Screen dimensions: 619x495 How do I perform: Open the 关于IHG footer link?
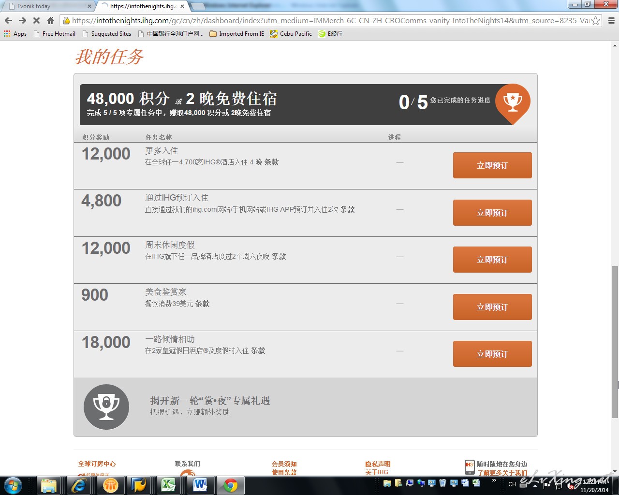coord(377,472)
